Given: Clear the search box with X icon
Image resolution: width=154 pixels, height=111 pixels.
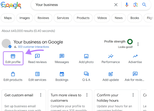Looking at the screenshot, I should coord(116,5).
